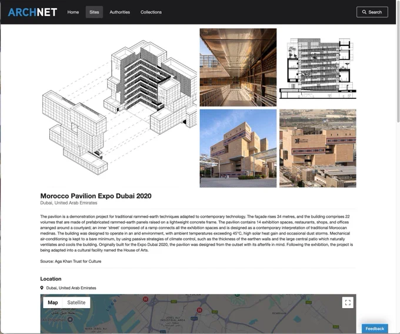Open the interior walkway photo thumbnail

pyautogui.click(x=238, y=67)
